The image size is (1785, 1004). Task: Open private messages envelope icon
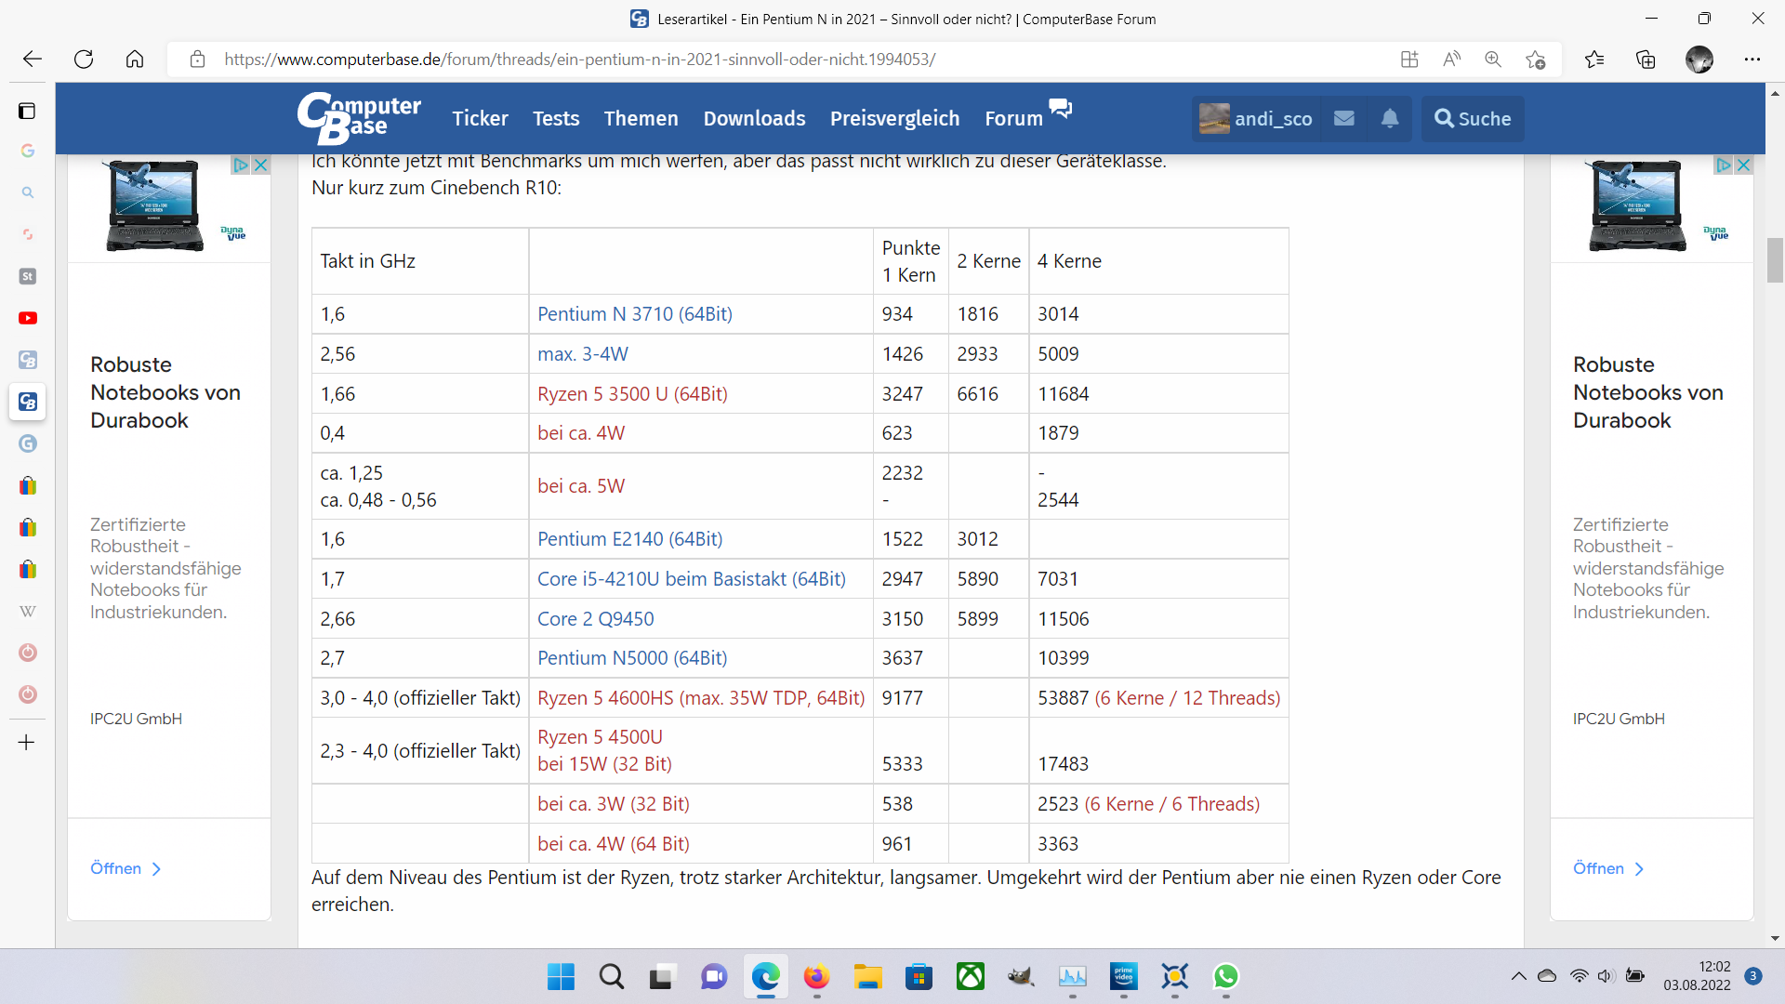pyautogui.click(x=1343, y=118)
